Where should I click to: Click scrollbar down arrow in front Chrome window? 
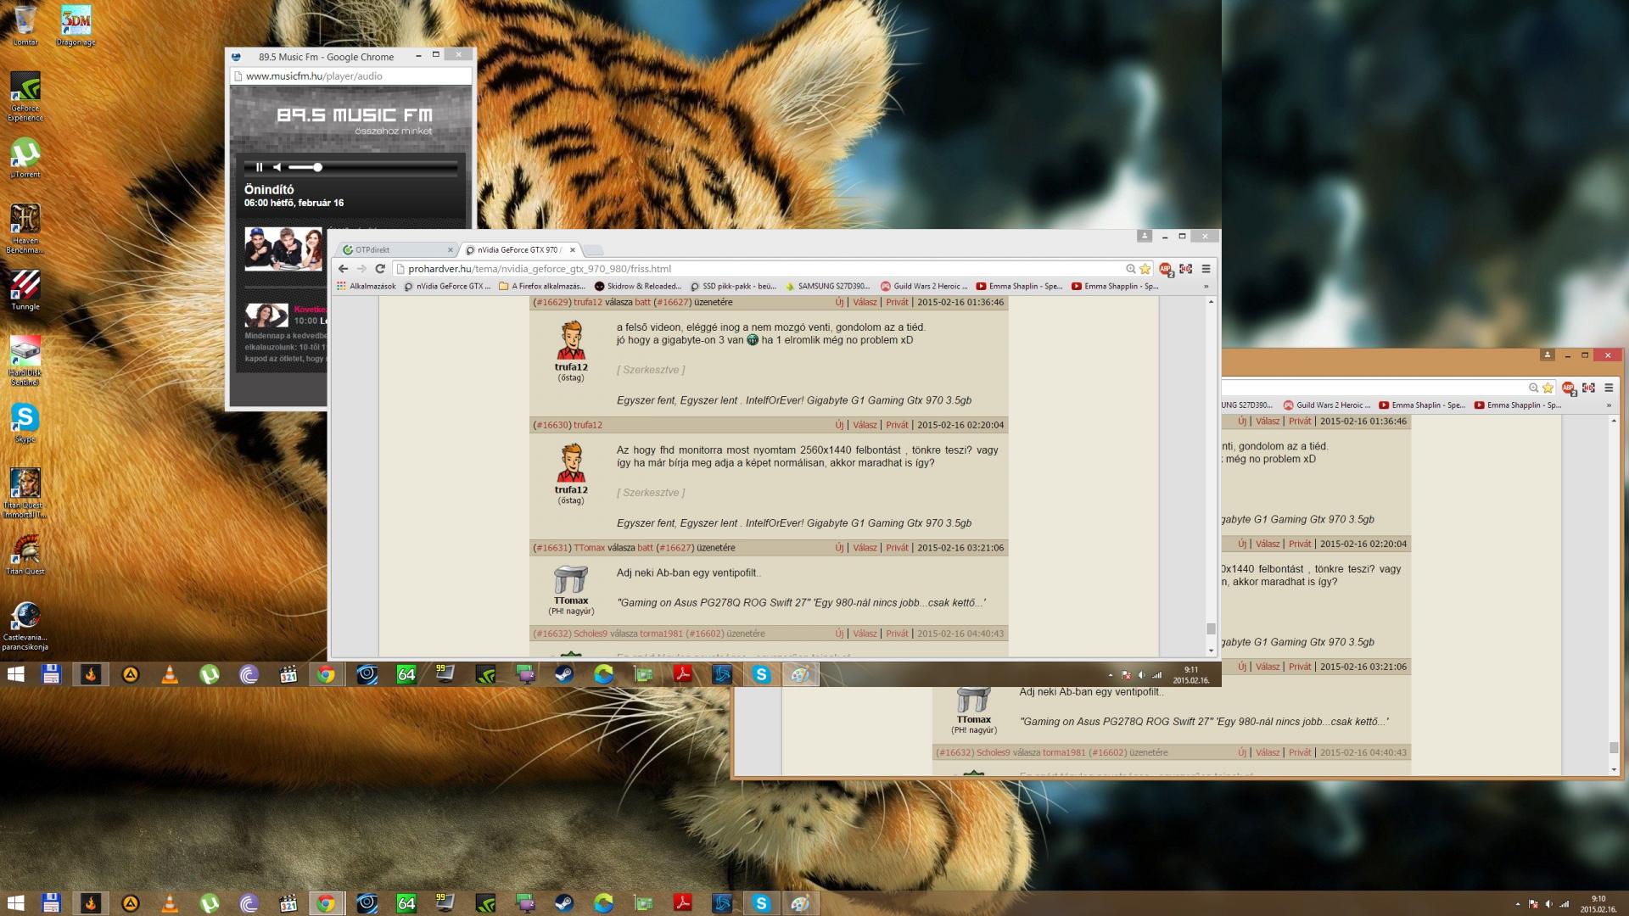coord(1211,651)
